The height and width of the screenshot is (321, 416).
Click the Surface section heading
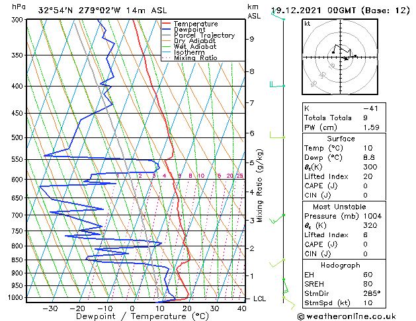(341, 139)
